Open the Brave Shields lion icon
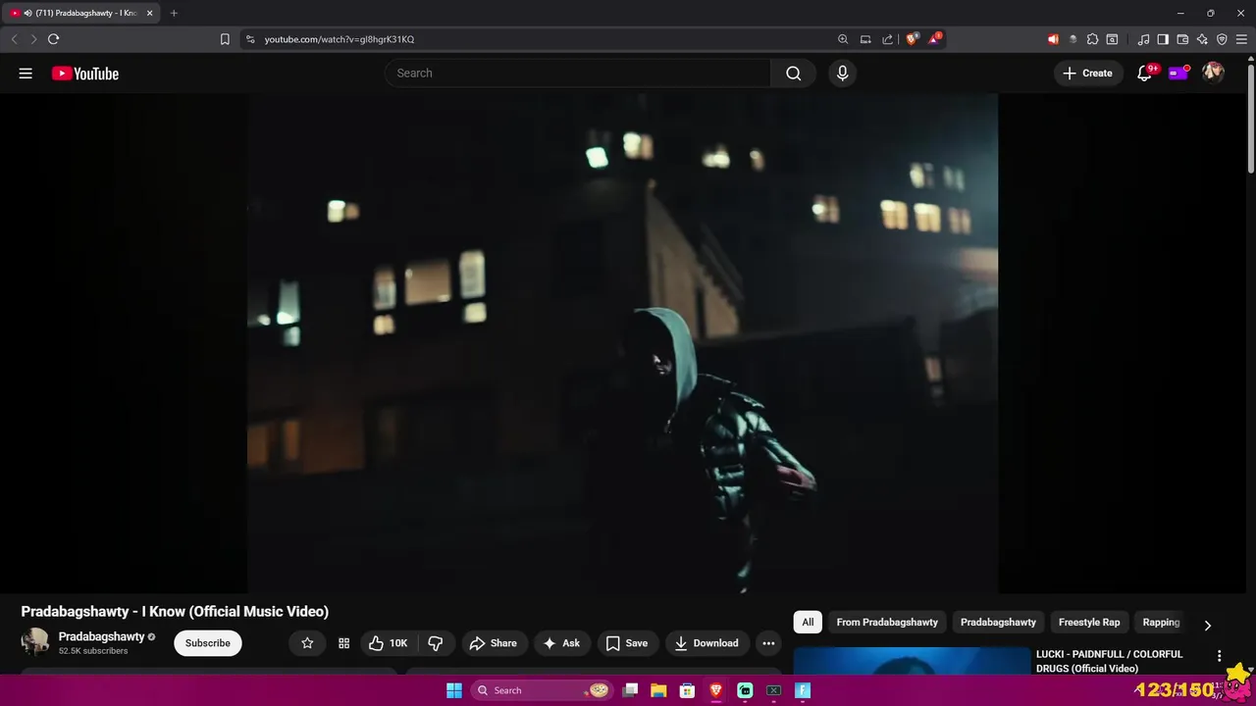Viewport: 1256px width, 706px height. (x=913, y=39)
